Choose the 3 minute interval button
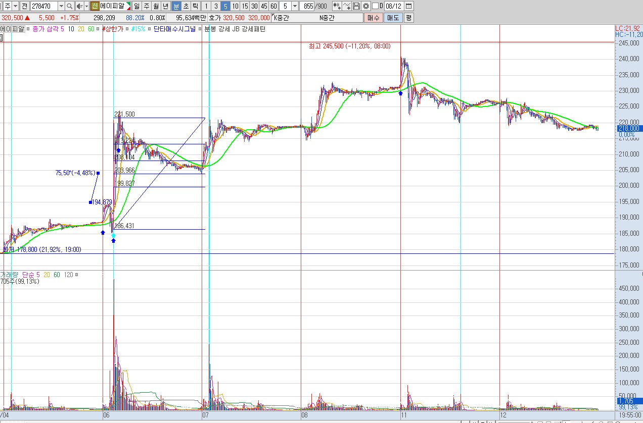 point(216,6)
